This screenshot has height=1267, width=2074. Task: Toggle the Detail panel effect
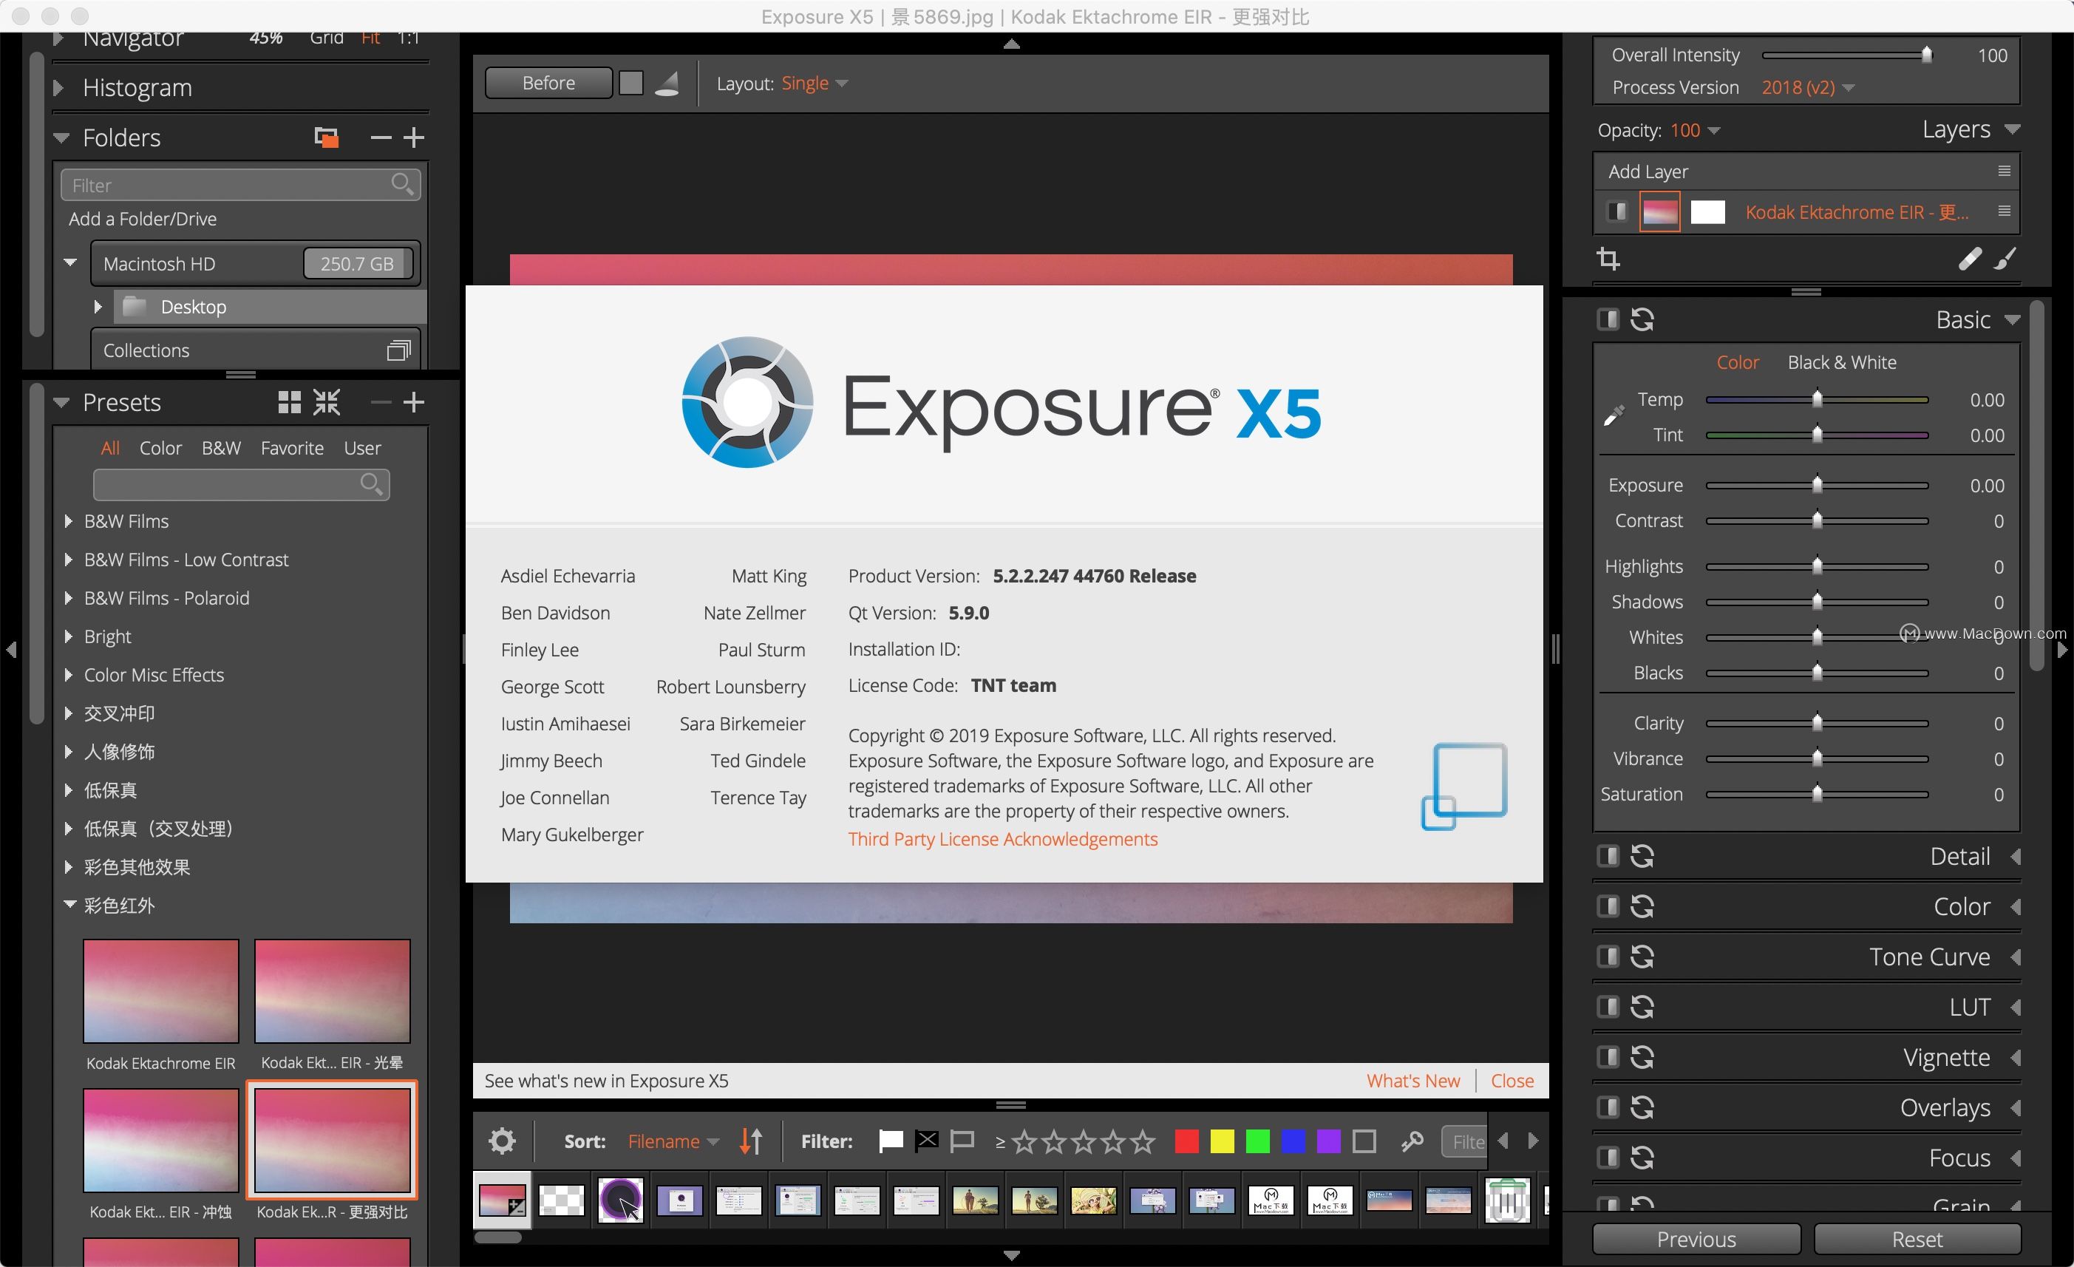[x=1608, y=856]
